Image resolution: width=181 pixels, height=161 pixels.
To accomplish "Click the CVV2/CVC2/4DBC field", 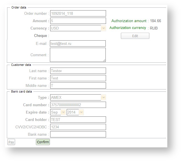I will pos(78,127).
